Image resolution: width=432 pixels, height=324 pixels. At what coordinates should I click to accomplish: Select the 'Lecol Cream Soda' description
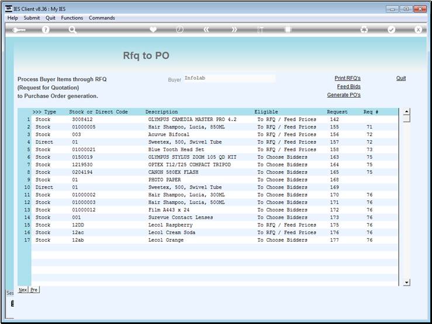click(172, 232)
